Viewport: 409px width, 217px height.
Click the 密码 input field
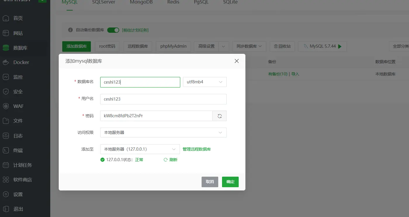click(x=156, y=116)
